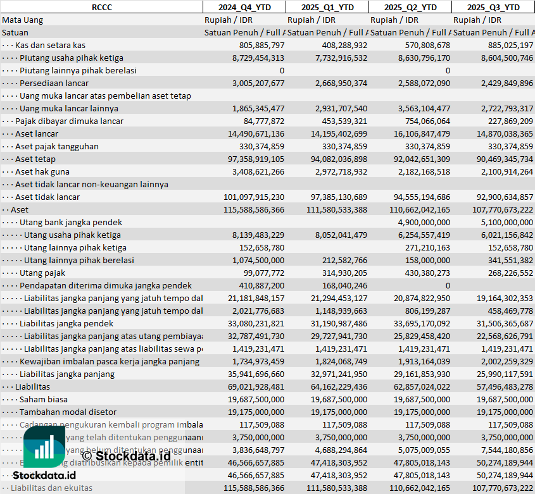The image size is (535, 494).
Task: Select the 2024_Q4_YTD column header
Action: point(244,7)
